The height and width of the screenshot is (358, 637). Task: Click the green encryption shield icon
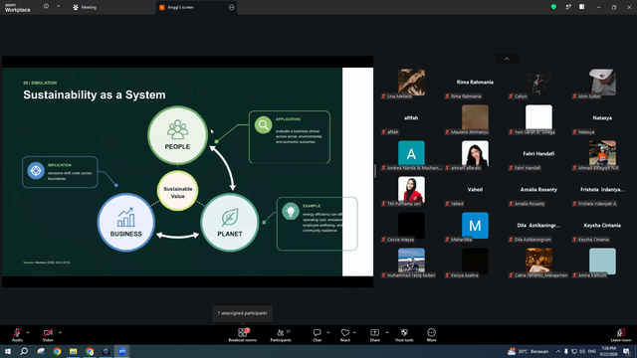point(553,7)
